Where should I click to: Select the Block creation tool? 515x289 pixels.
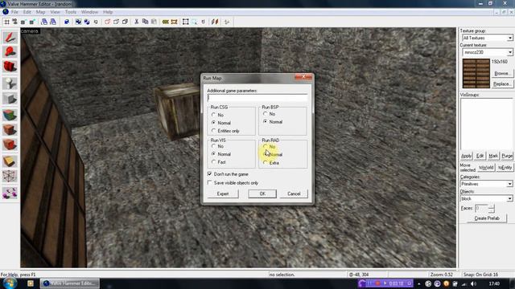click(10, 98)
